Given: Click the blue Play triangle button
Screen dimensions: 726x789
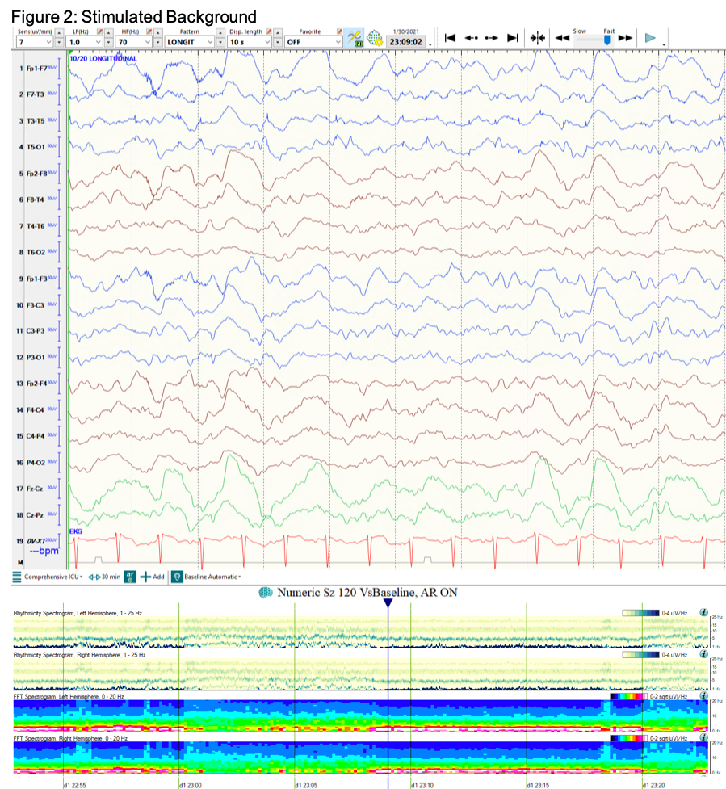Looking at the screenshot, I should tap(650, 38).
